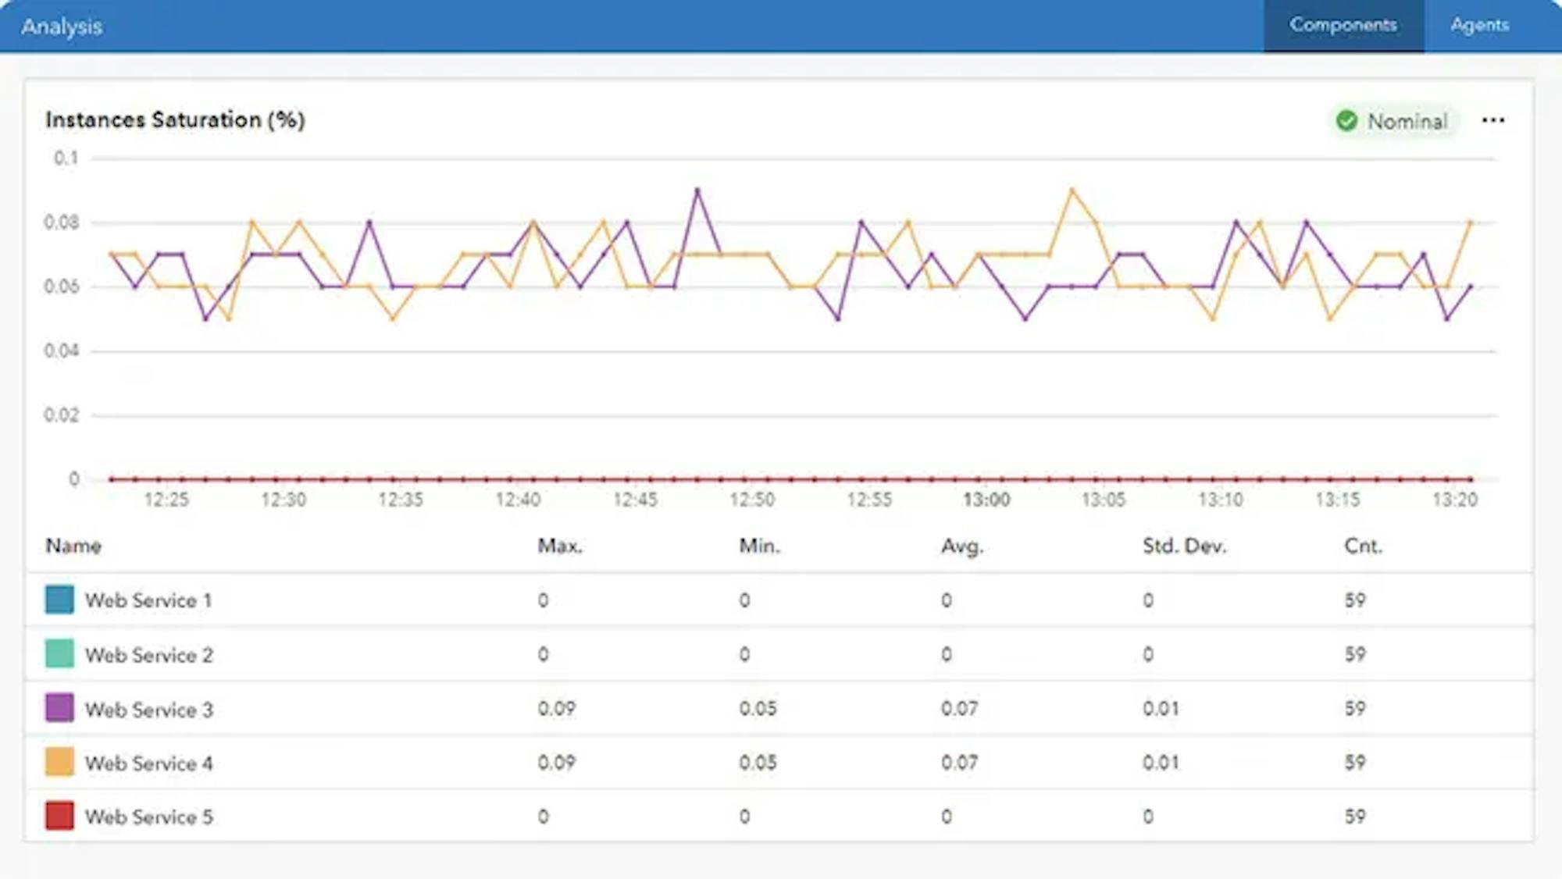
Task: Sort by Avg. column header
Action: click(961, 546)
